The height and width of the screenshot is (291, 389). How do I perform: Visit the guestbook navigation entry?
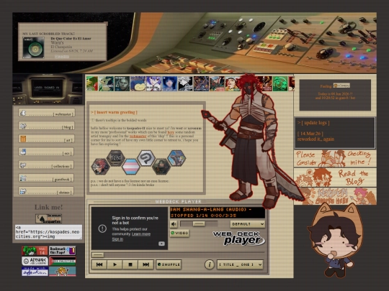(x=47, y=178)
